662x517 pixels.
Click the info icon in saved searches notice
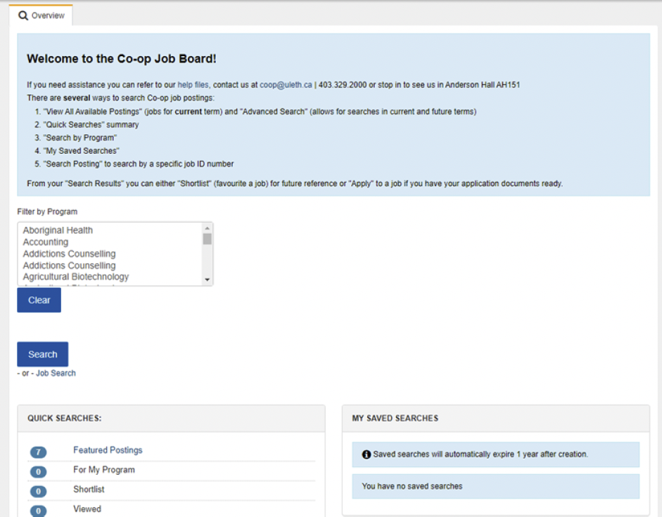coord(366,454)
